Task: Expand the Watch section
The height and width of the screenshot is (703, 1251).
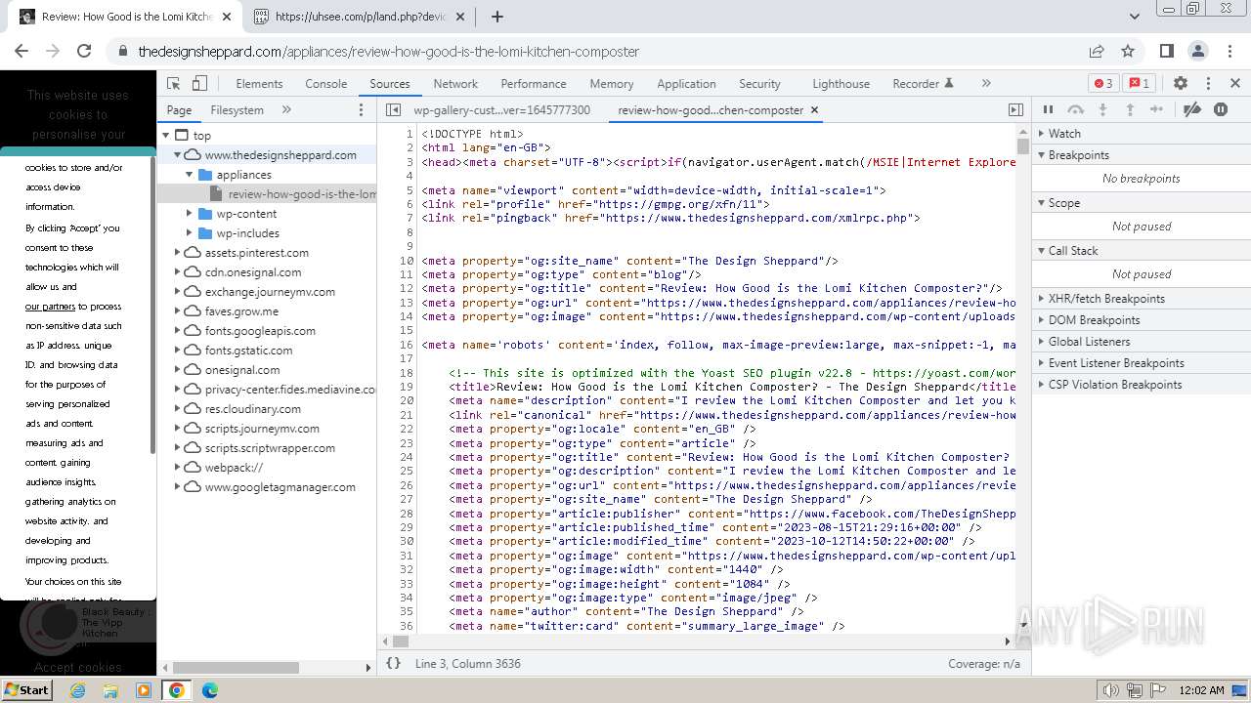Action: coord(1141,134)
